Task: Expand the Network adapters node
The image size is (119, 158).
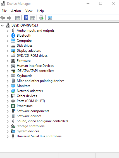Action: (8, 91)
